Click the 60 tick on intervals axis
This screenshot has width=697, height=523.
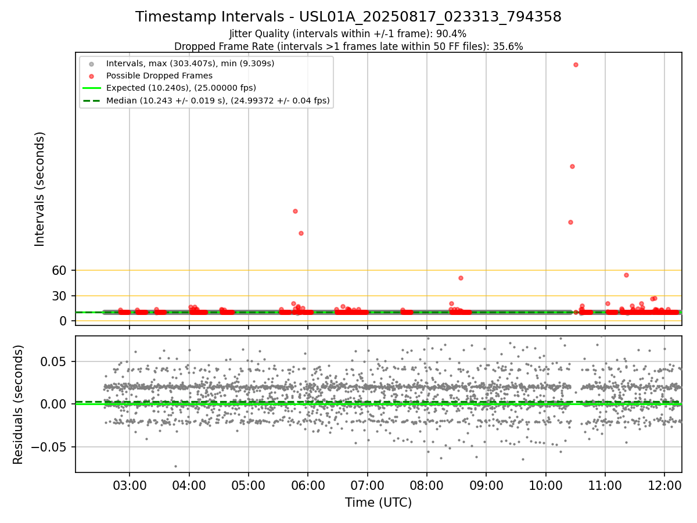60,270
